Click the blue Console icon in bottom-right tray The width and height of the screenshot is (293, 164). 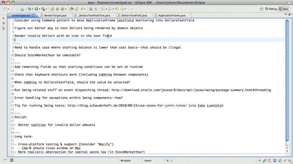pos(275,160)
